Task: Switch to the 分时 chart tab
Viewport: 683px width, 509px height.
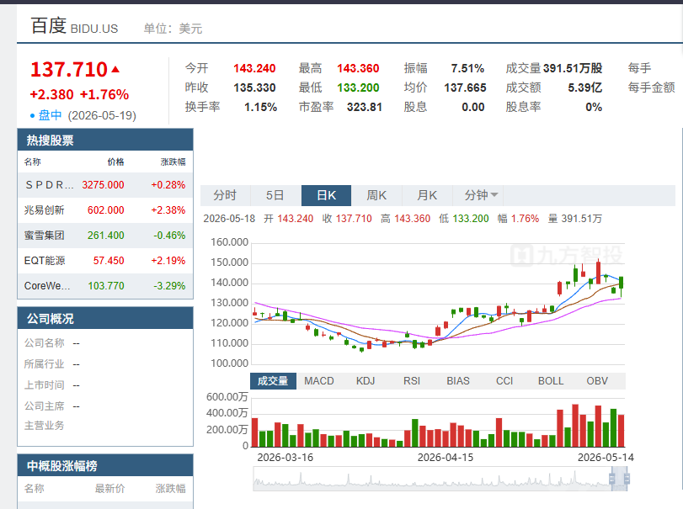Action: 225,195
